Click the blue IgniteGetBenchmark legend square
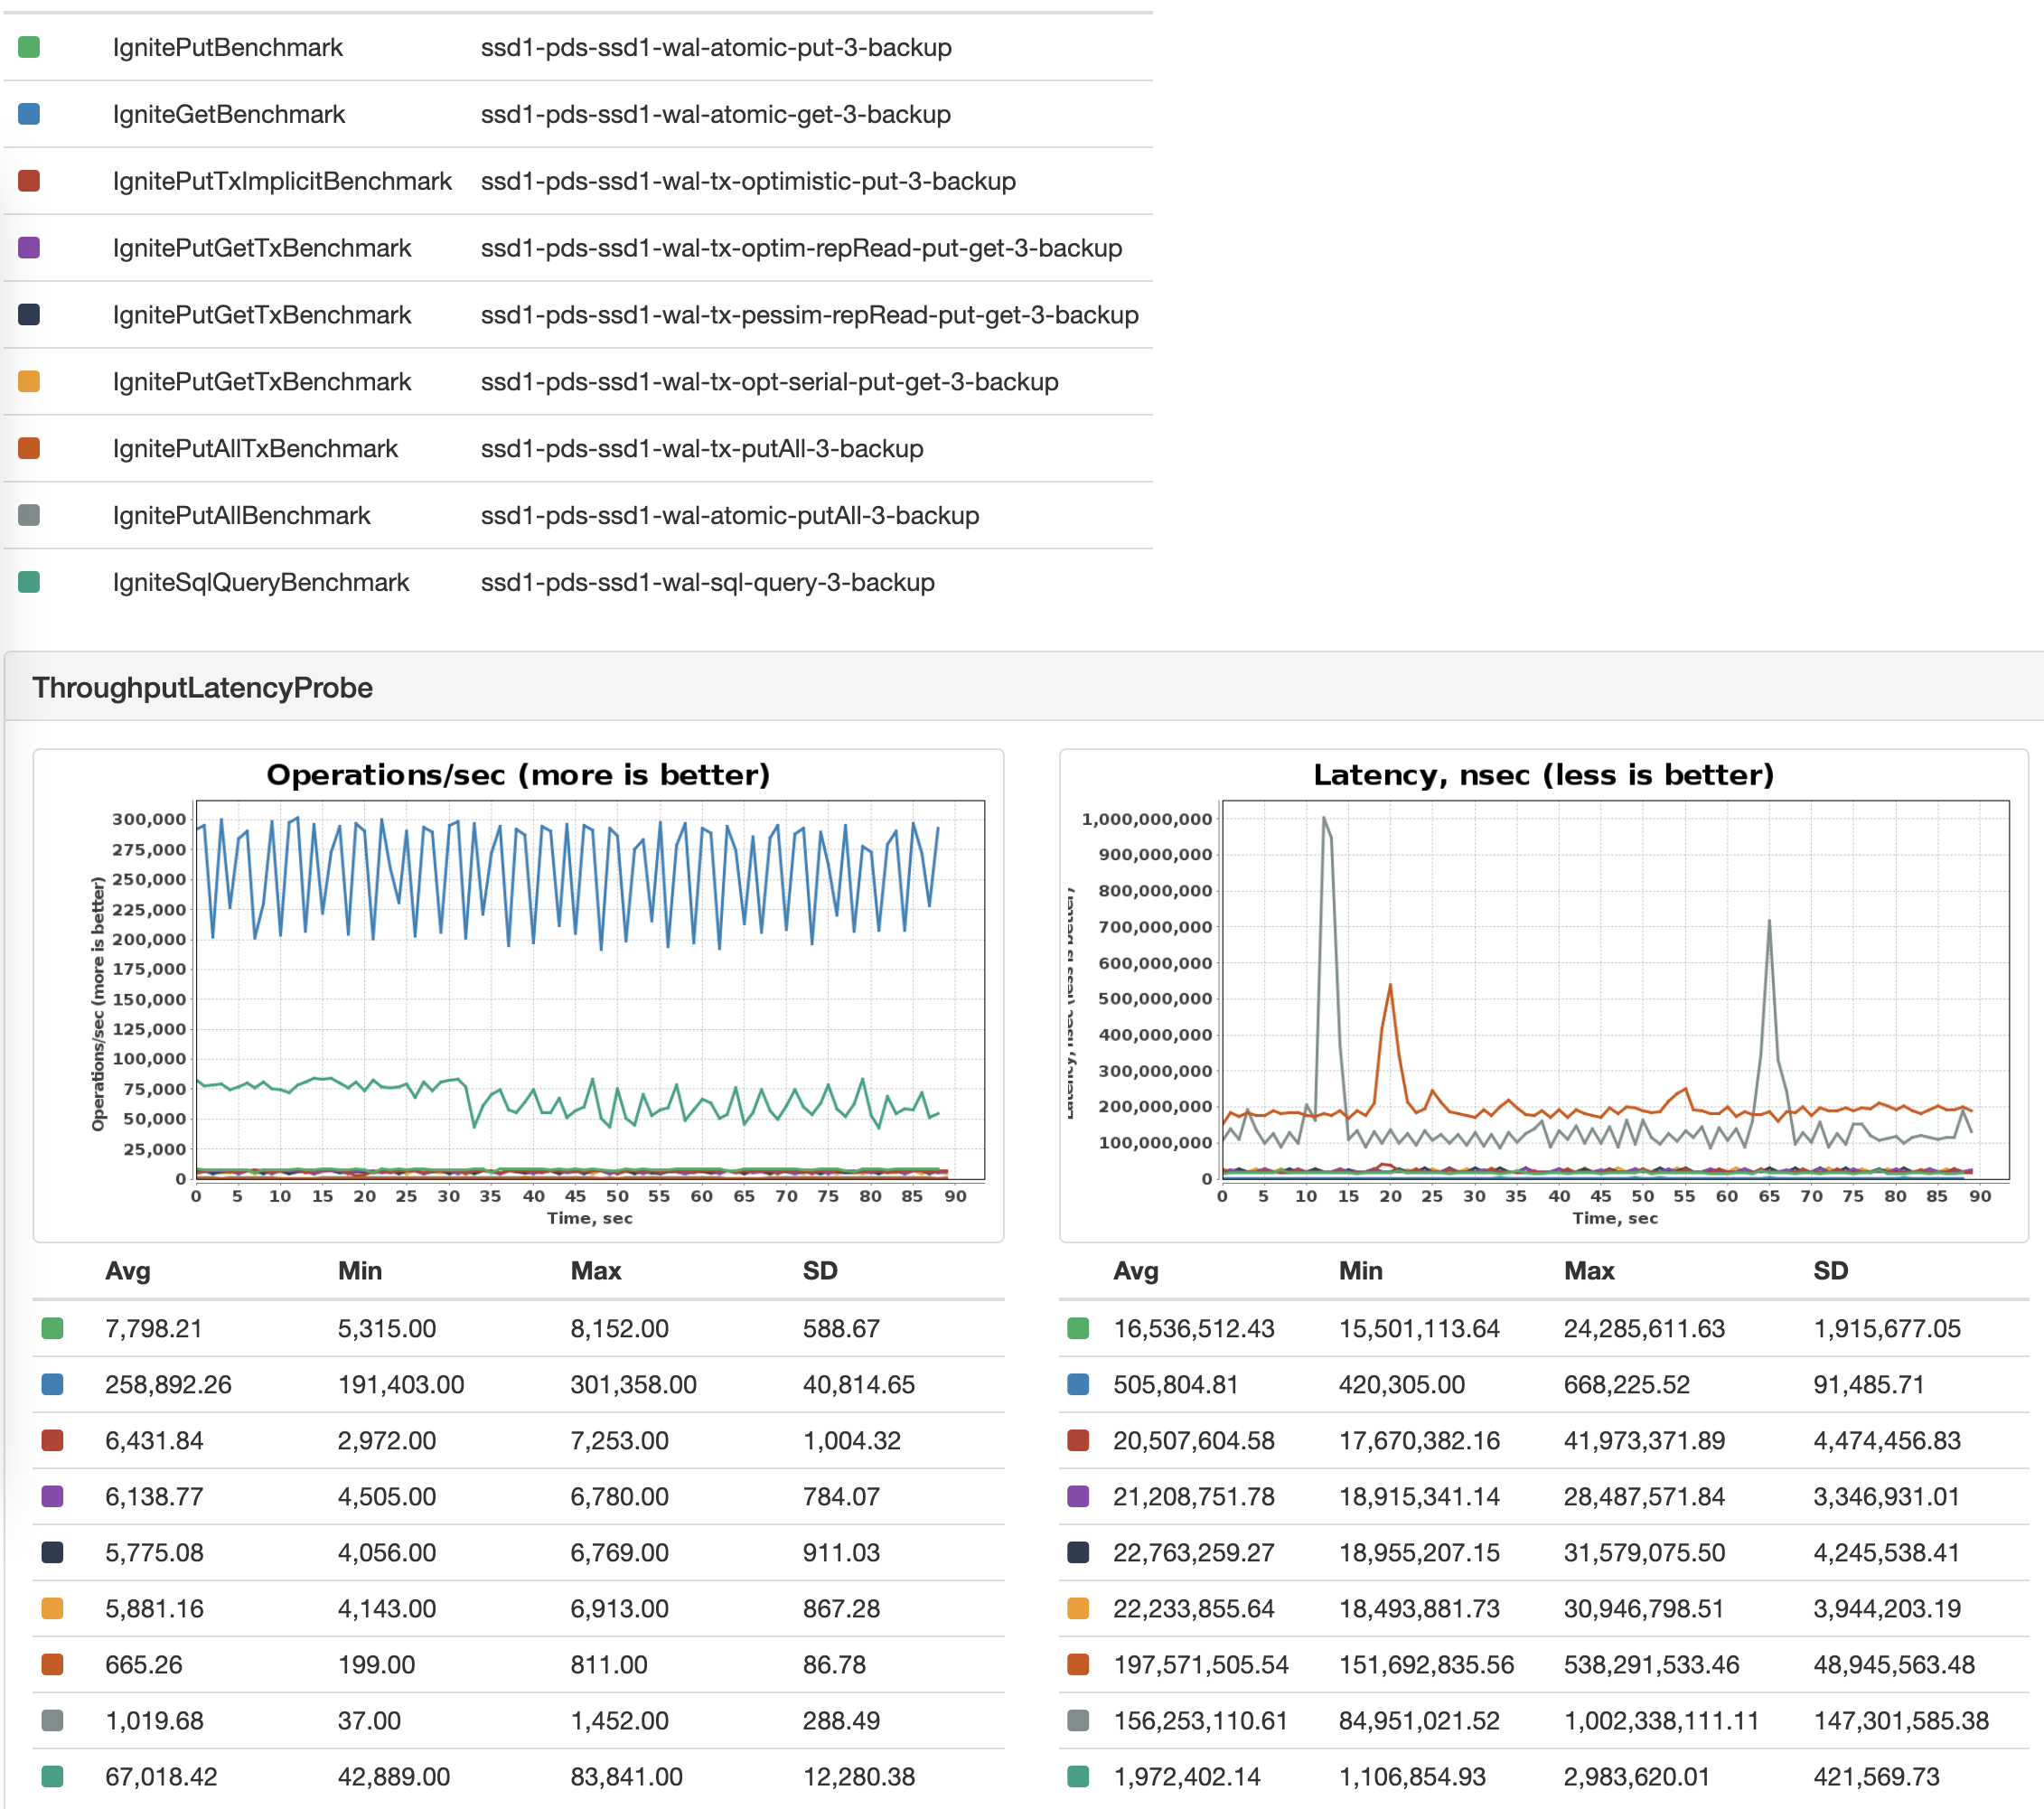Image resolution: width=2044 pixels, height=1809 pixels. 30,114
